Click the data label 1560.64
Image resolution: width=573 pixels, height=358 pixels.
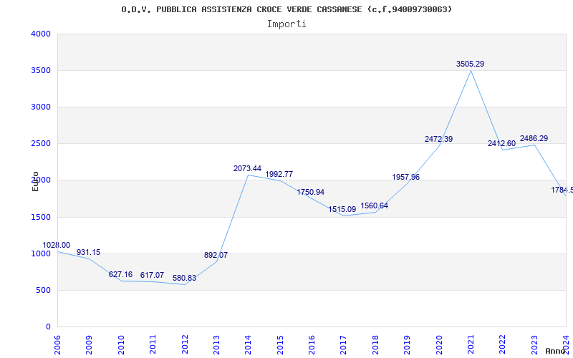point(374,205)
